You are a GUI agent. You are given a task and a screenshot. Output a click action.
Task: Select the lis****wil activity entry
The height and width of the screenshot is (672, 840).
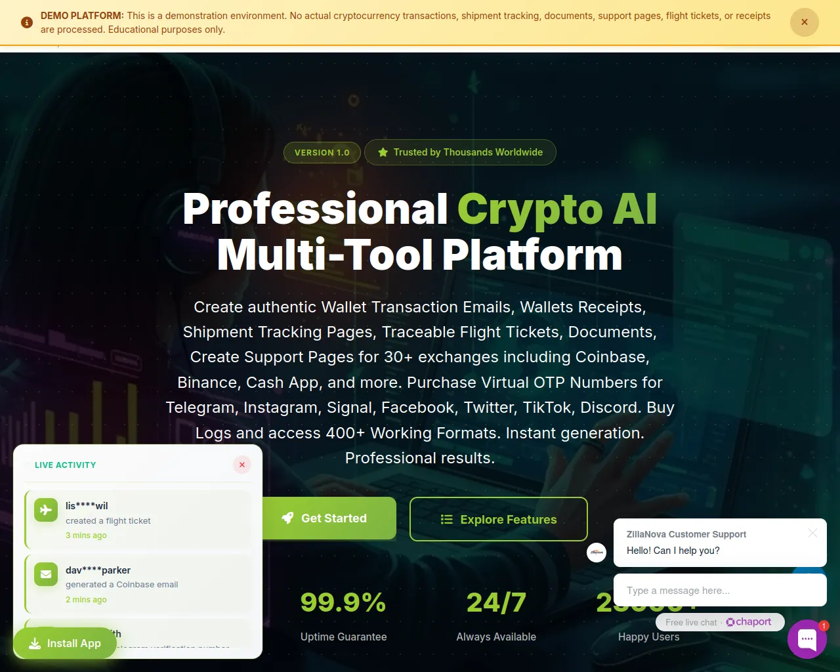point(138,520)
